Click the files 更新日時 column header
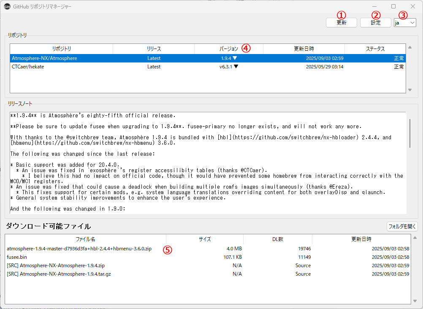The height and width of the screenshot is (309, 423). coord(361,239)
